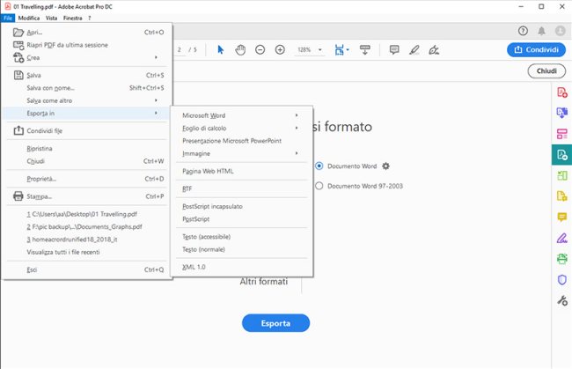Activate the hand pan tool
Viewport: 572px width, 369px height.
pos(240,49)
